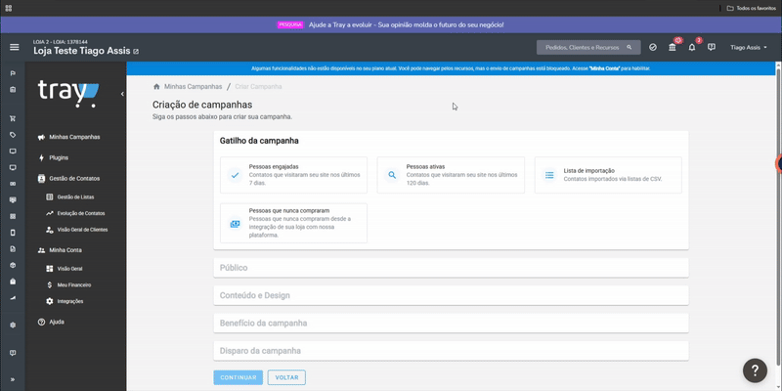Open the hamburger menu in top bar
Image resolution: width=782 pixels, height=391 pixels.
pos(14,47)
